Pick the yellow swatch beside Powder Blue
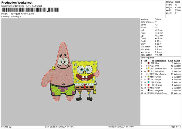 (x=148, y=68)
